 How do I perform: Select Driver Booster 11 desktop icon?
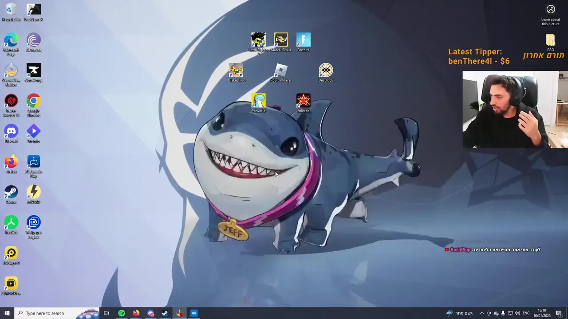11,105
